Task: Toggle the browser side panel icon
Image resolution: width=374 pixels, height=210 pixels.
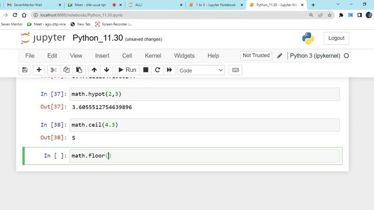Action: pos(359,15)
